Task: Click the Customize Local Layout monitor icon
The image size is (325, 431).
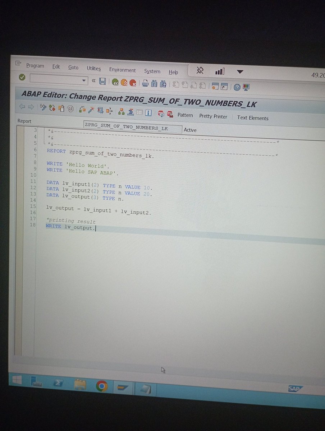Action: [x=246, y=87]
